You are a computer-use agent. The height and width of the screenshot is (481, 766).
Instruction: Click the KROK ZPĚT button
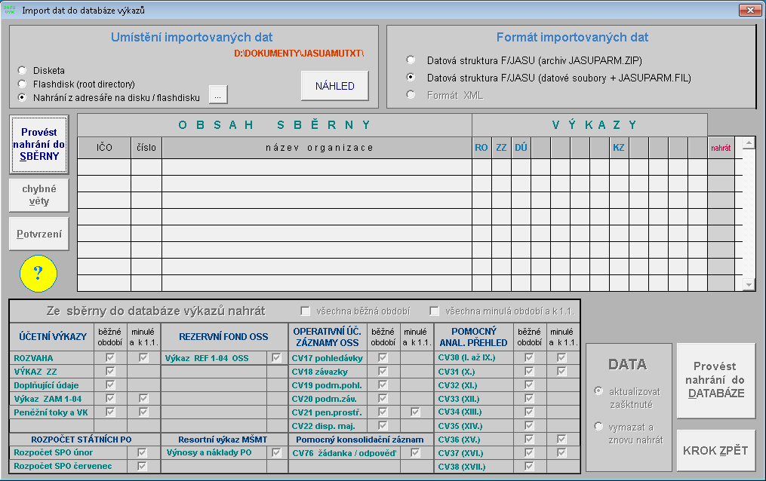715,450
